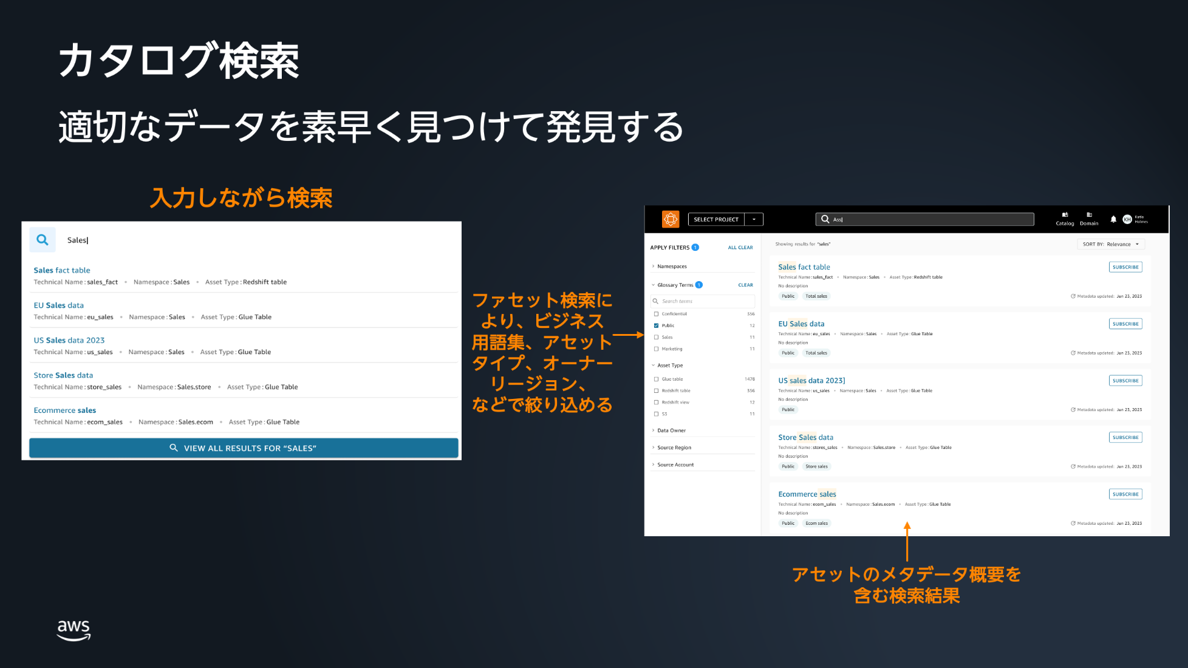Subscribe to the Sales fact table asset

click(1125, 267)
